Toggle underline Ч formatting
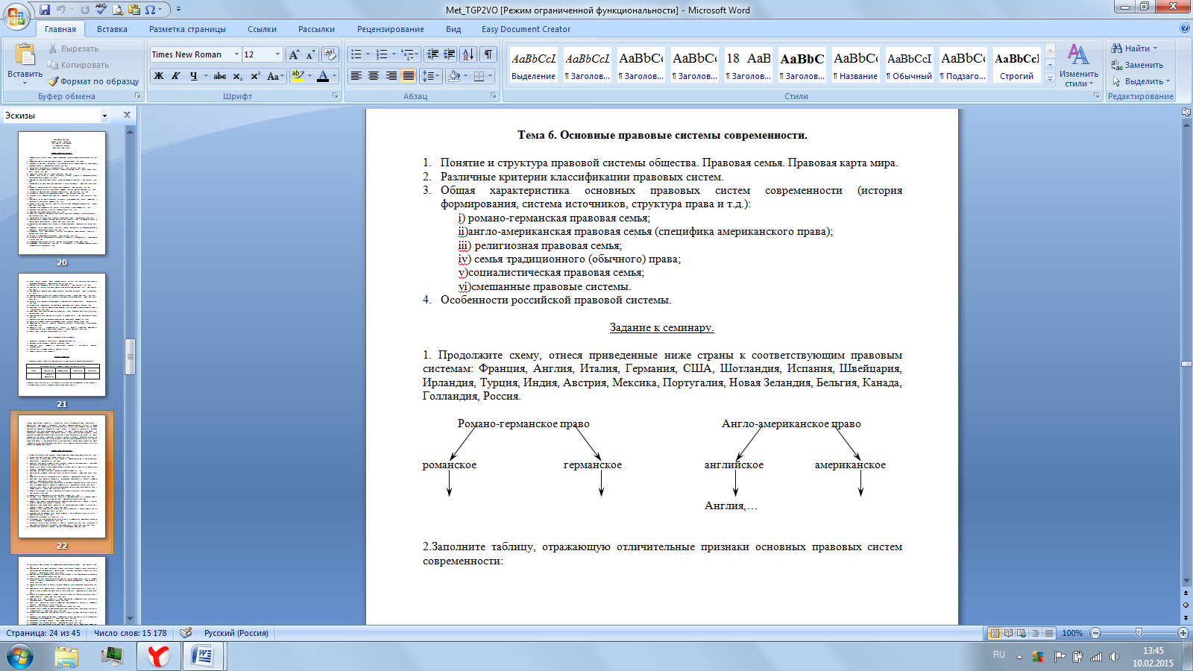The width and height of the screenshot is (1193, 671). [x=193, y=76]
